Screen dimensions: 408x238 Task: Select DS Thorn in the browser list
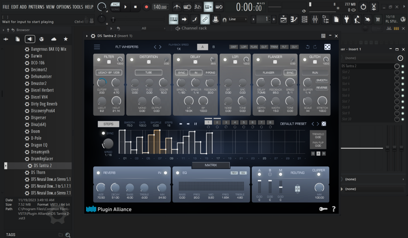[x=38, y=172]
